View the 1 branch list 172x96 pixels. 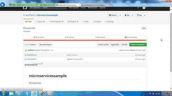tap(69, 37)
